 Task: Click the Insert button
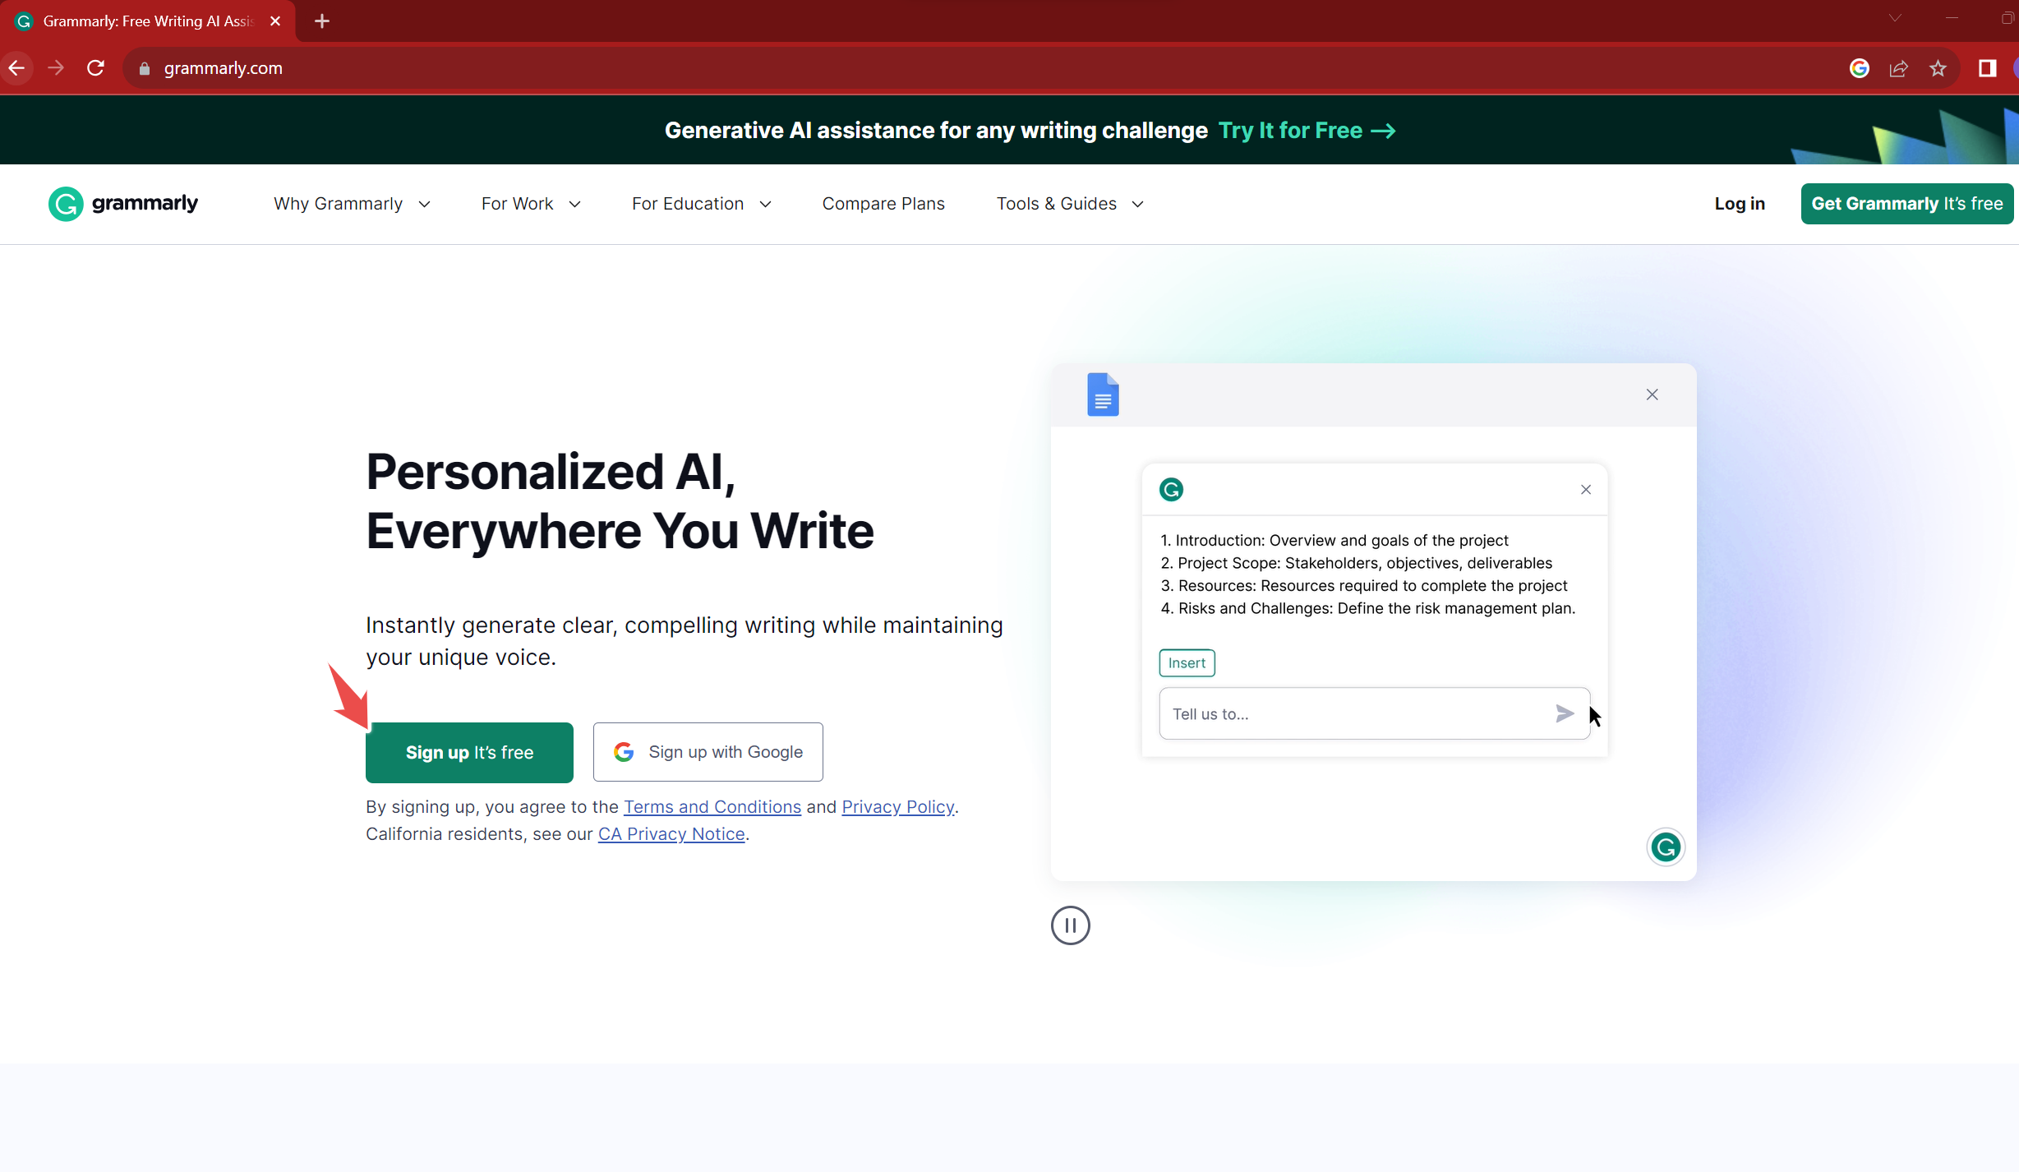(1187, 663)
